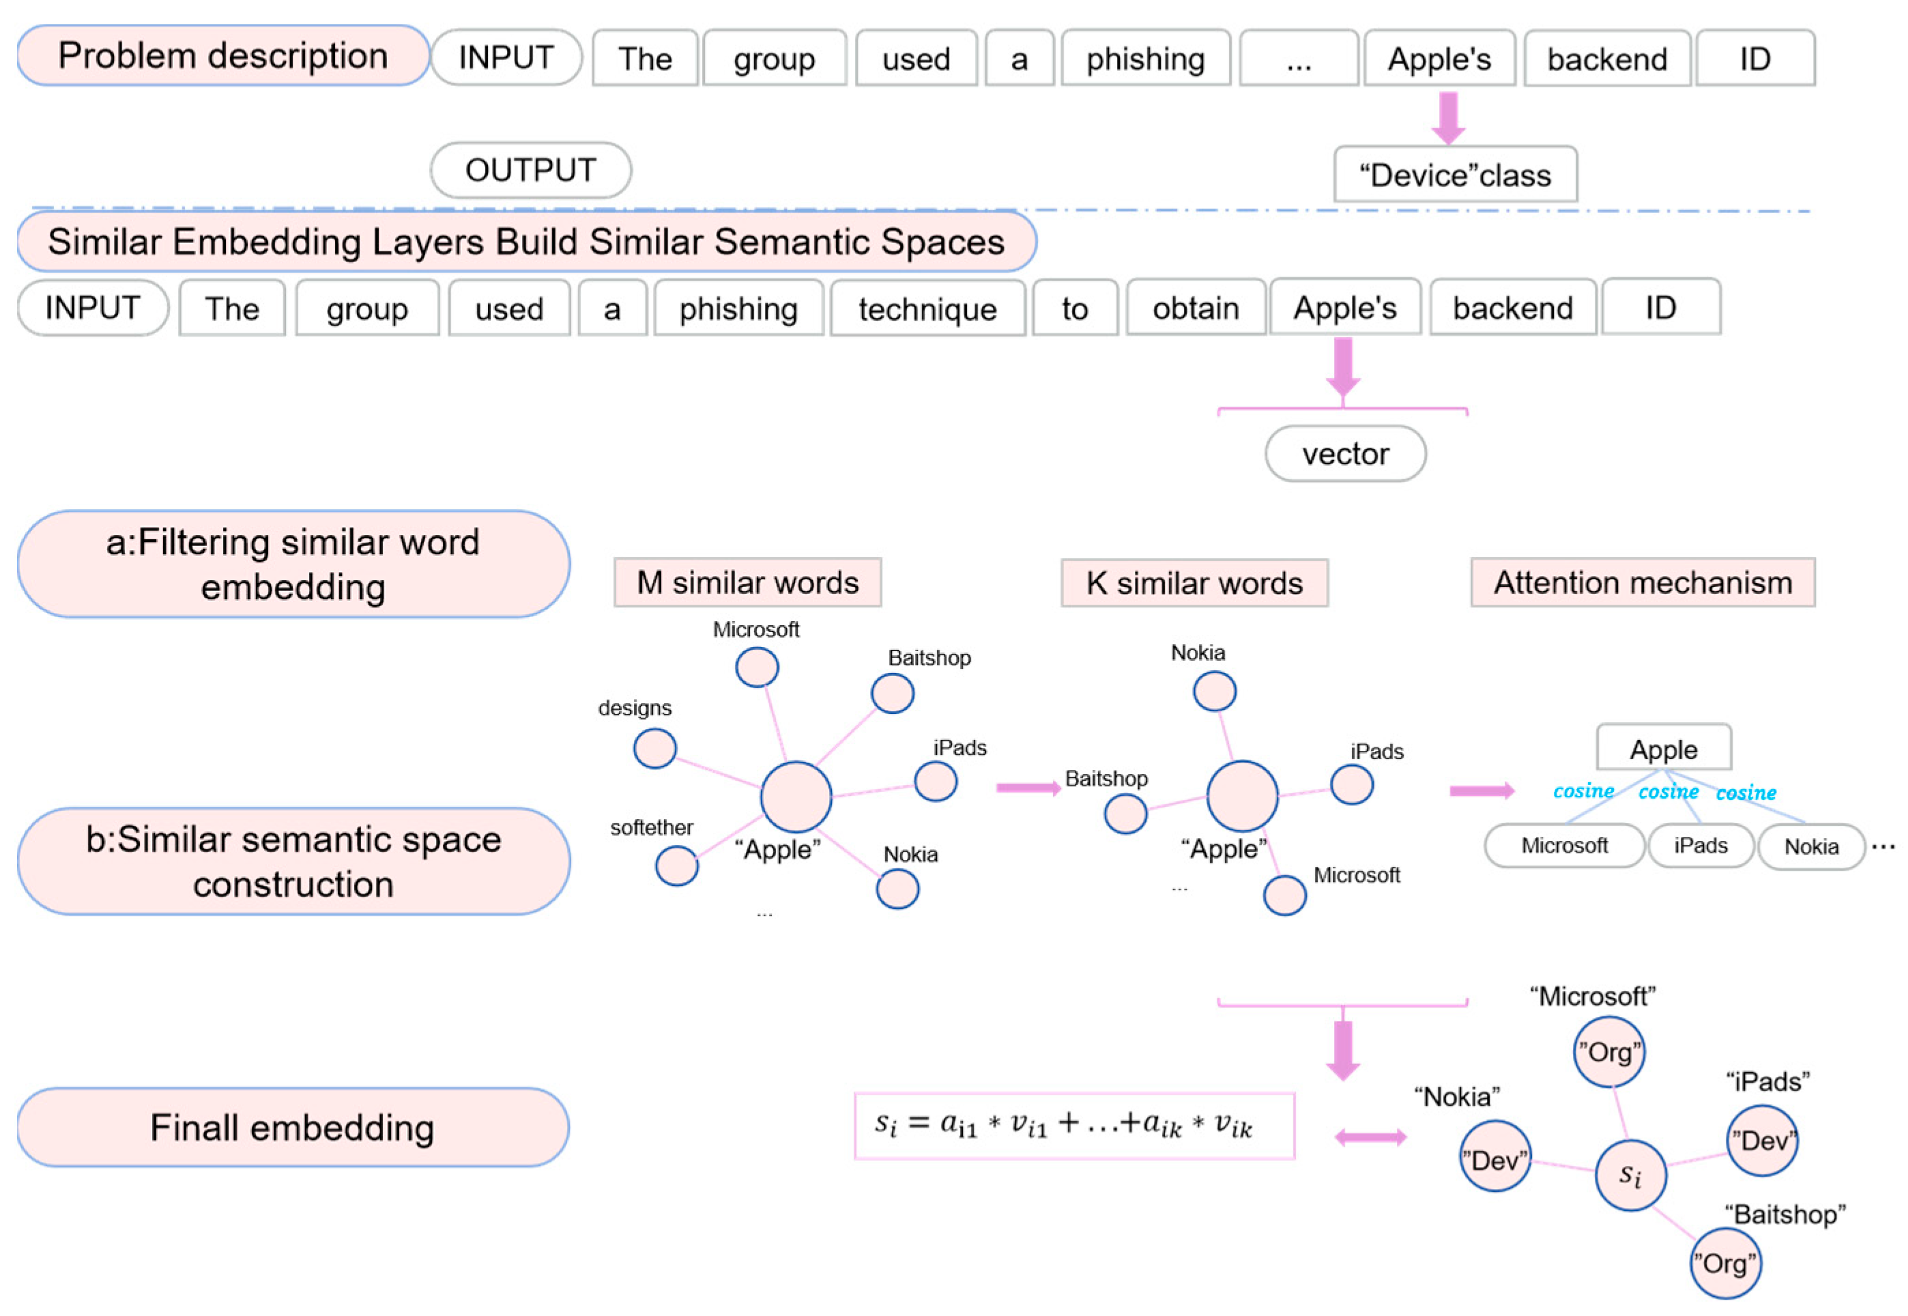Click the large central "Apple" node in the M graph
The width and height of the screenshot is (1908, 1316).
[x=796, y=797]
